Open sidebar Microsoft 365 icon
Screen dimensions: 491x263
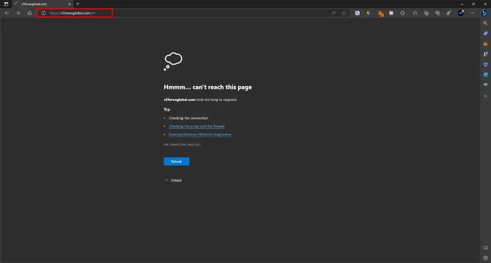coord(485,65)
